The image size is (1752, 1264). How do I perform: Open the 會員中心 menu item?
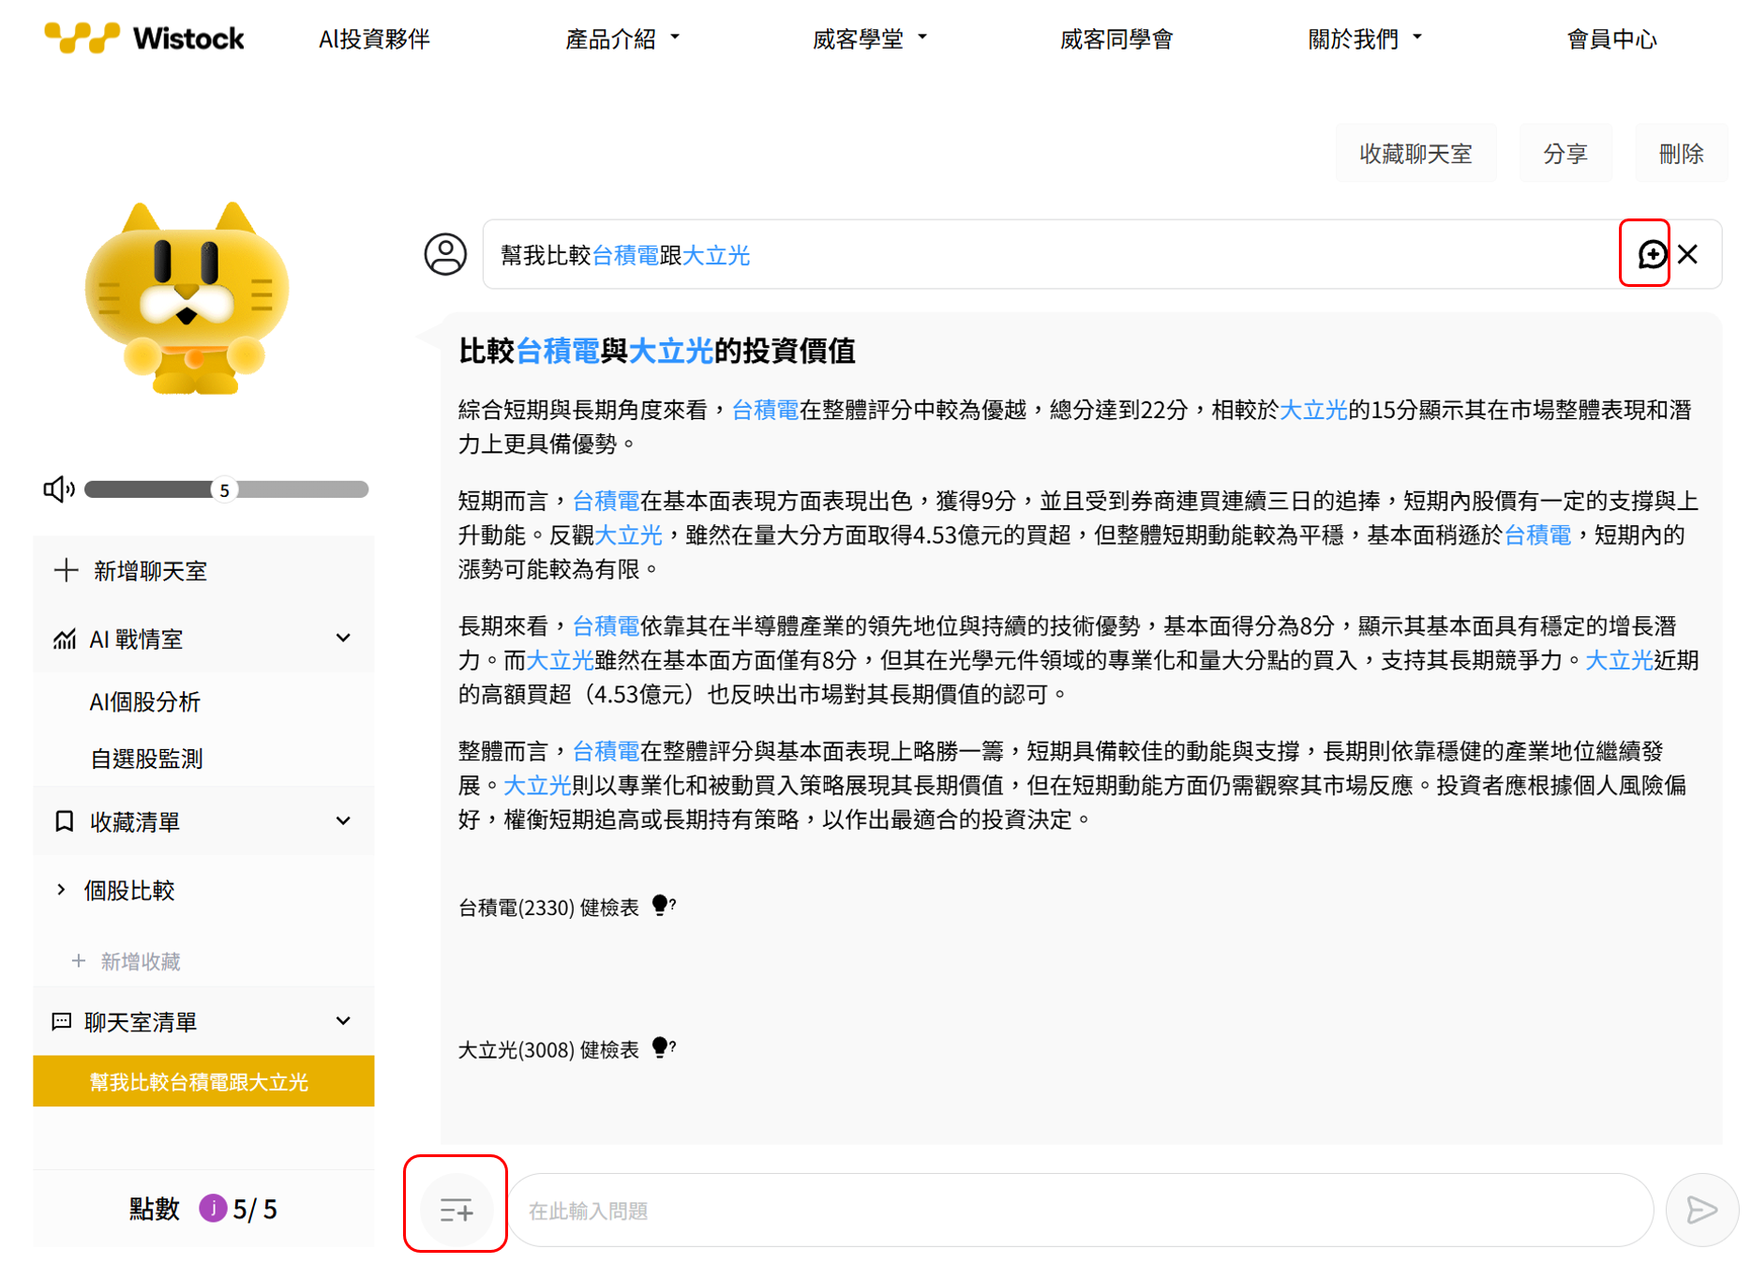(x=1611, y=39)
